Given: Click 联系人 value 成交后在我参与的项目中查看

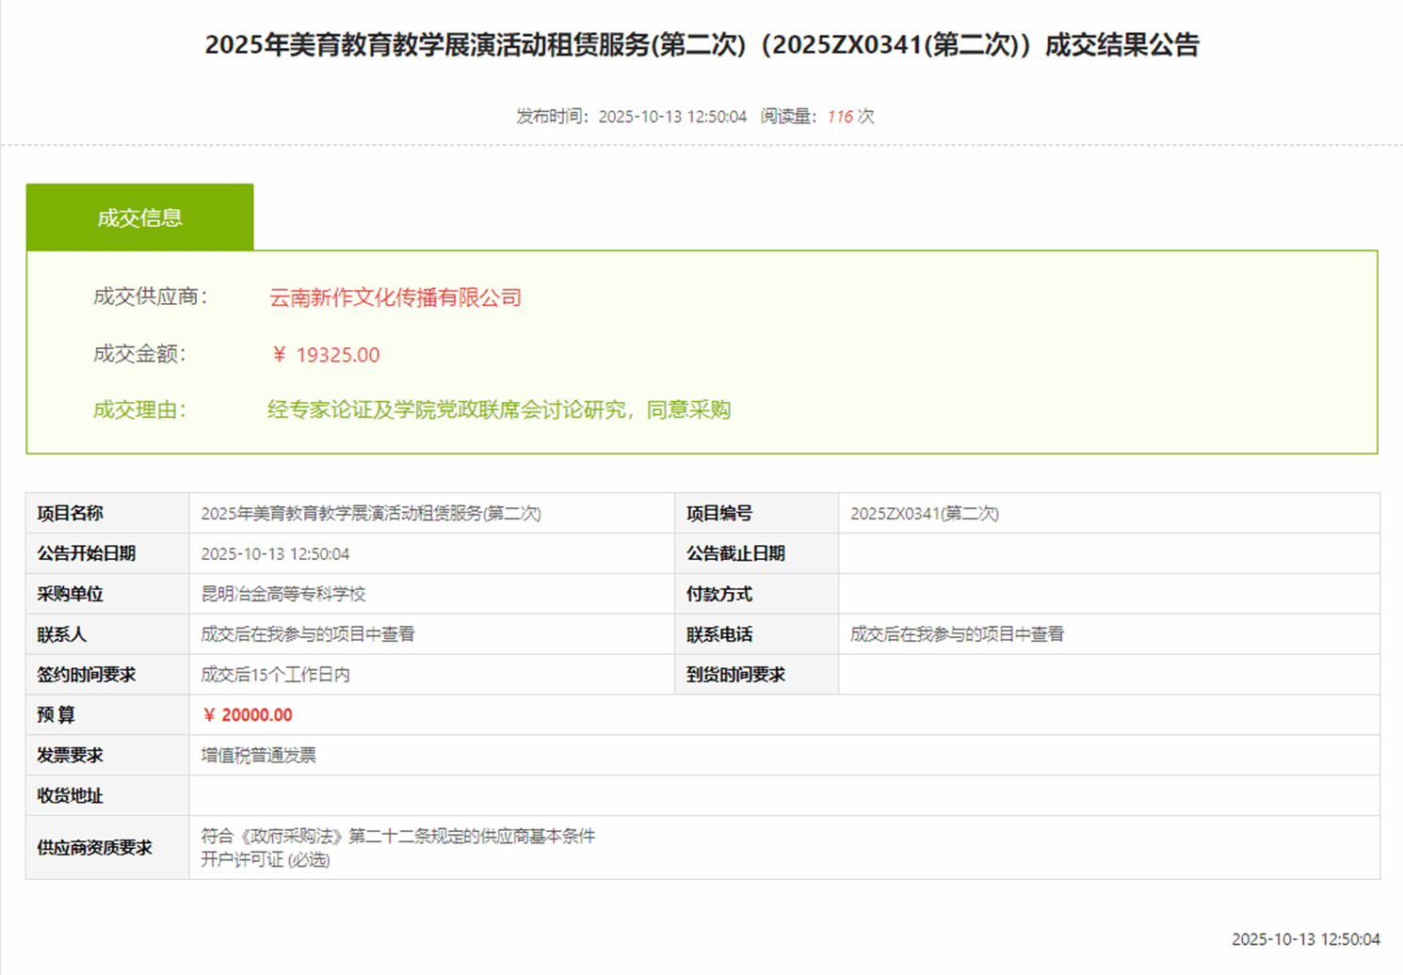Looking at the screenshot, I should (308, 635).
